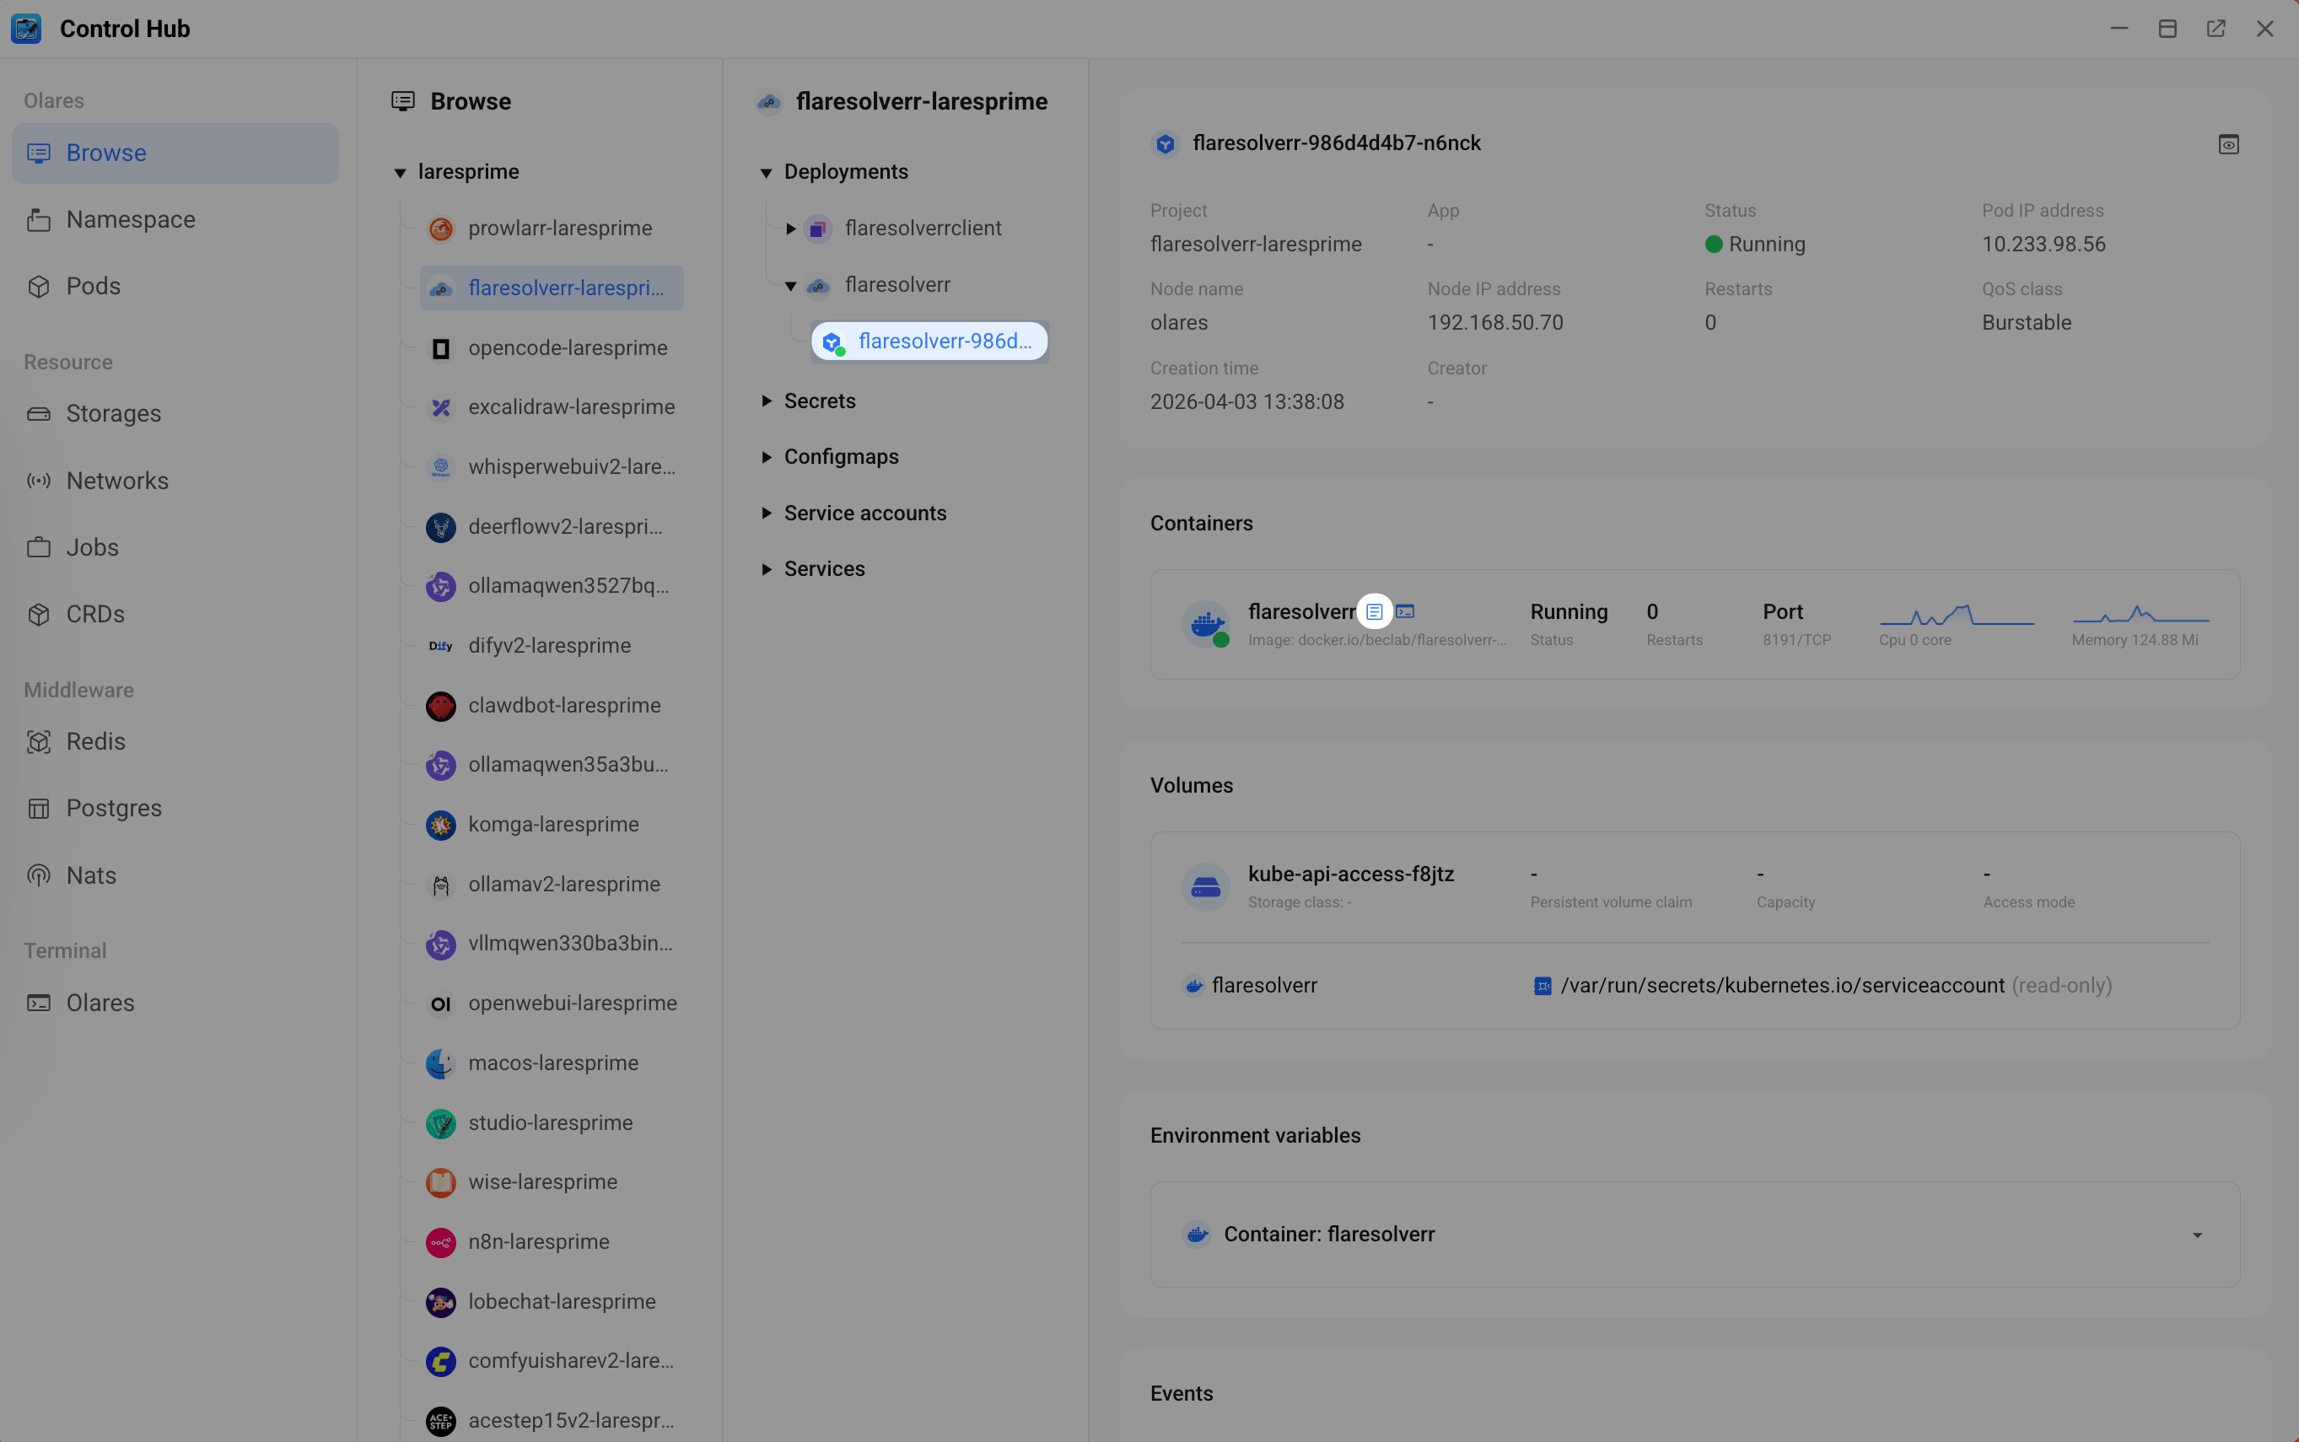Open a terminal session in the flaresolverr container

click(x=1407, y=611)
